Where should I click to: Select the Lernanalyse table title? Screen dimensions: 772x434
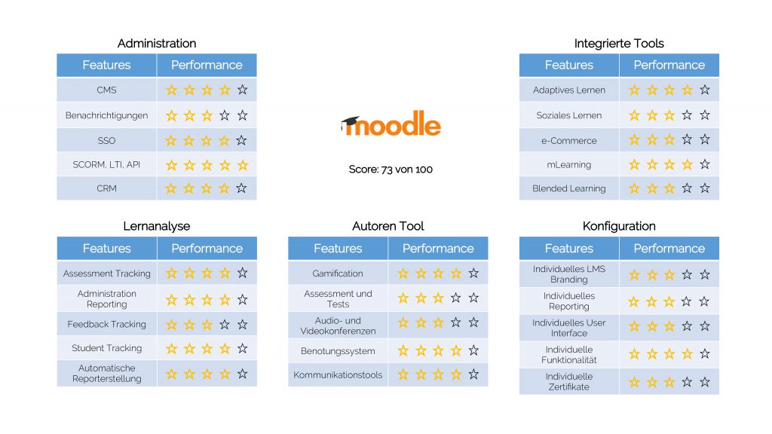156,226
